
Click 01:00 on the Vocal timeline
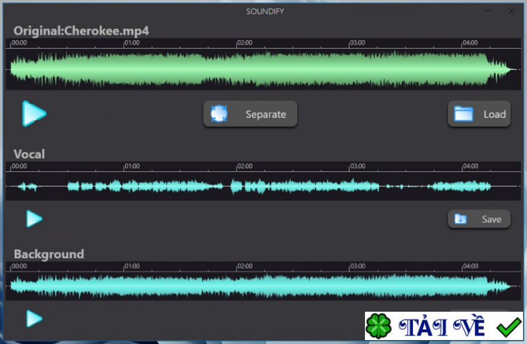(132, 166)
